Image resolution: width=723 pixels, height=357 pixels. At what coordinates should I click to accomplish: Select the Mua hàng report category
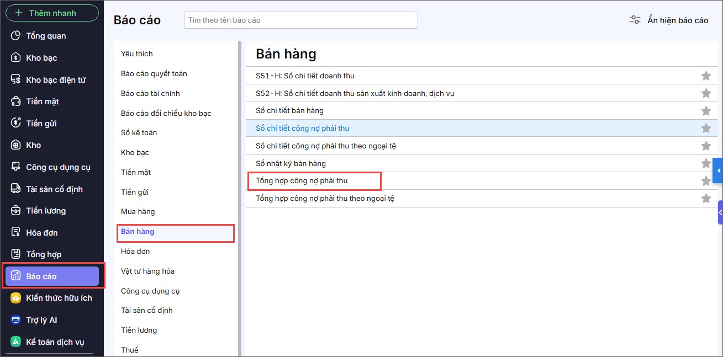click(138, 212)
